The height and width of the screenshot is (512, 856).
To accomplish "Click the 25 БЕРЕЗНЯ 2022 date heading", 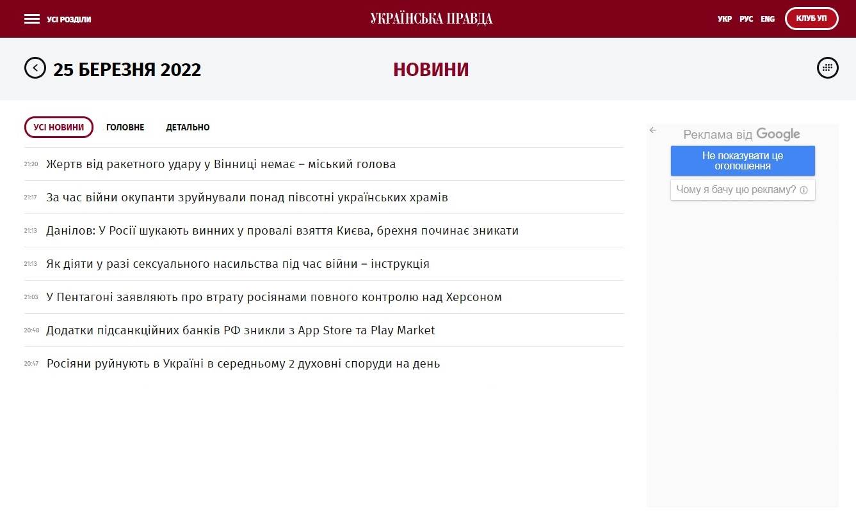I will tap(127, 70).
